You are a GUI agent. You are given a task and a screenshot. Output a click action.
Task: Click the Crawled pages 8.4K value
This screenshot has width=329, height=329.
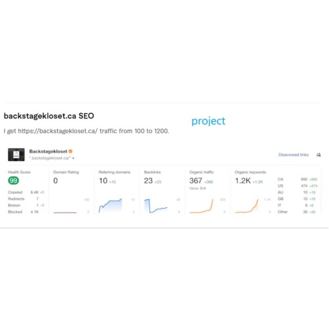point(35,192)
